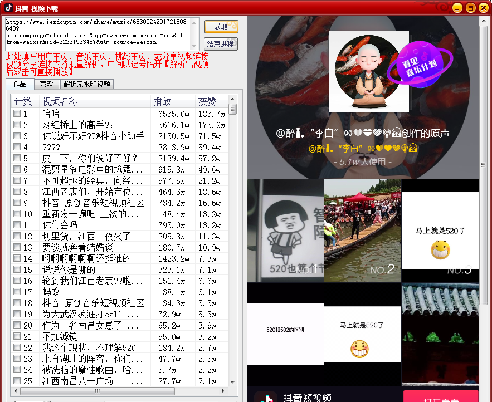Open the roof tiles and frogs thumbnail
The width and height of the screenshot is (492, 402).
coord(440,334)
